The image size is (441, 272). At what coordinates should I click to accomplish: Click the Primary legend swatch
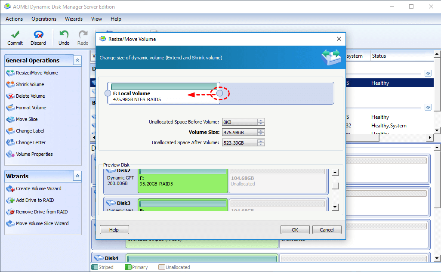[x=128, y=267]
